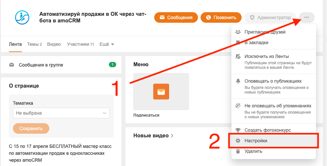The image size is (327, 166).
Task: Click the bell icon for Оповещать о публикациях
Action: pos(238,81)
